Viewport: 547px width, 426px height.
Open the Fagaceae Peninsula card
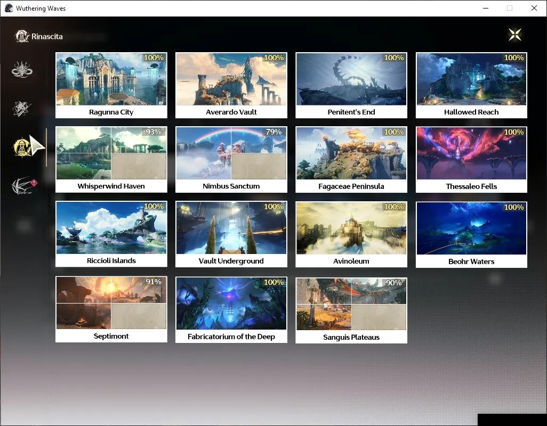351,160
